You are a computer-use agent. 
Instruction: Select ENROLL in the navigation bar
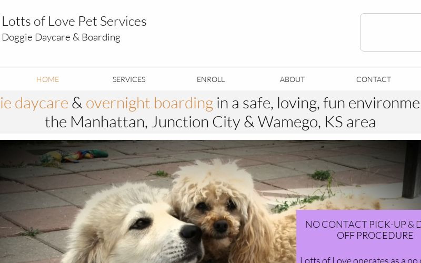pyautogui.click(x=211, y=79)
